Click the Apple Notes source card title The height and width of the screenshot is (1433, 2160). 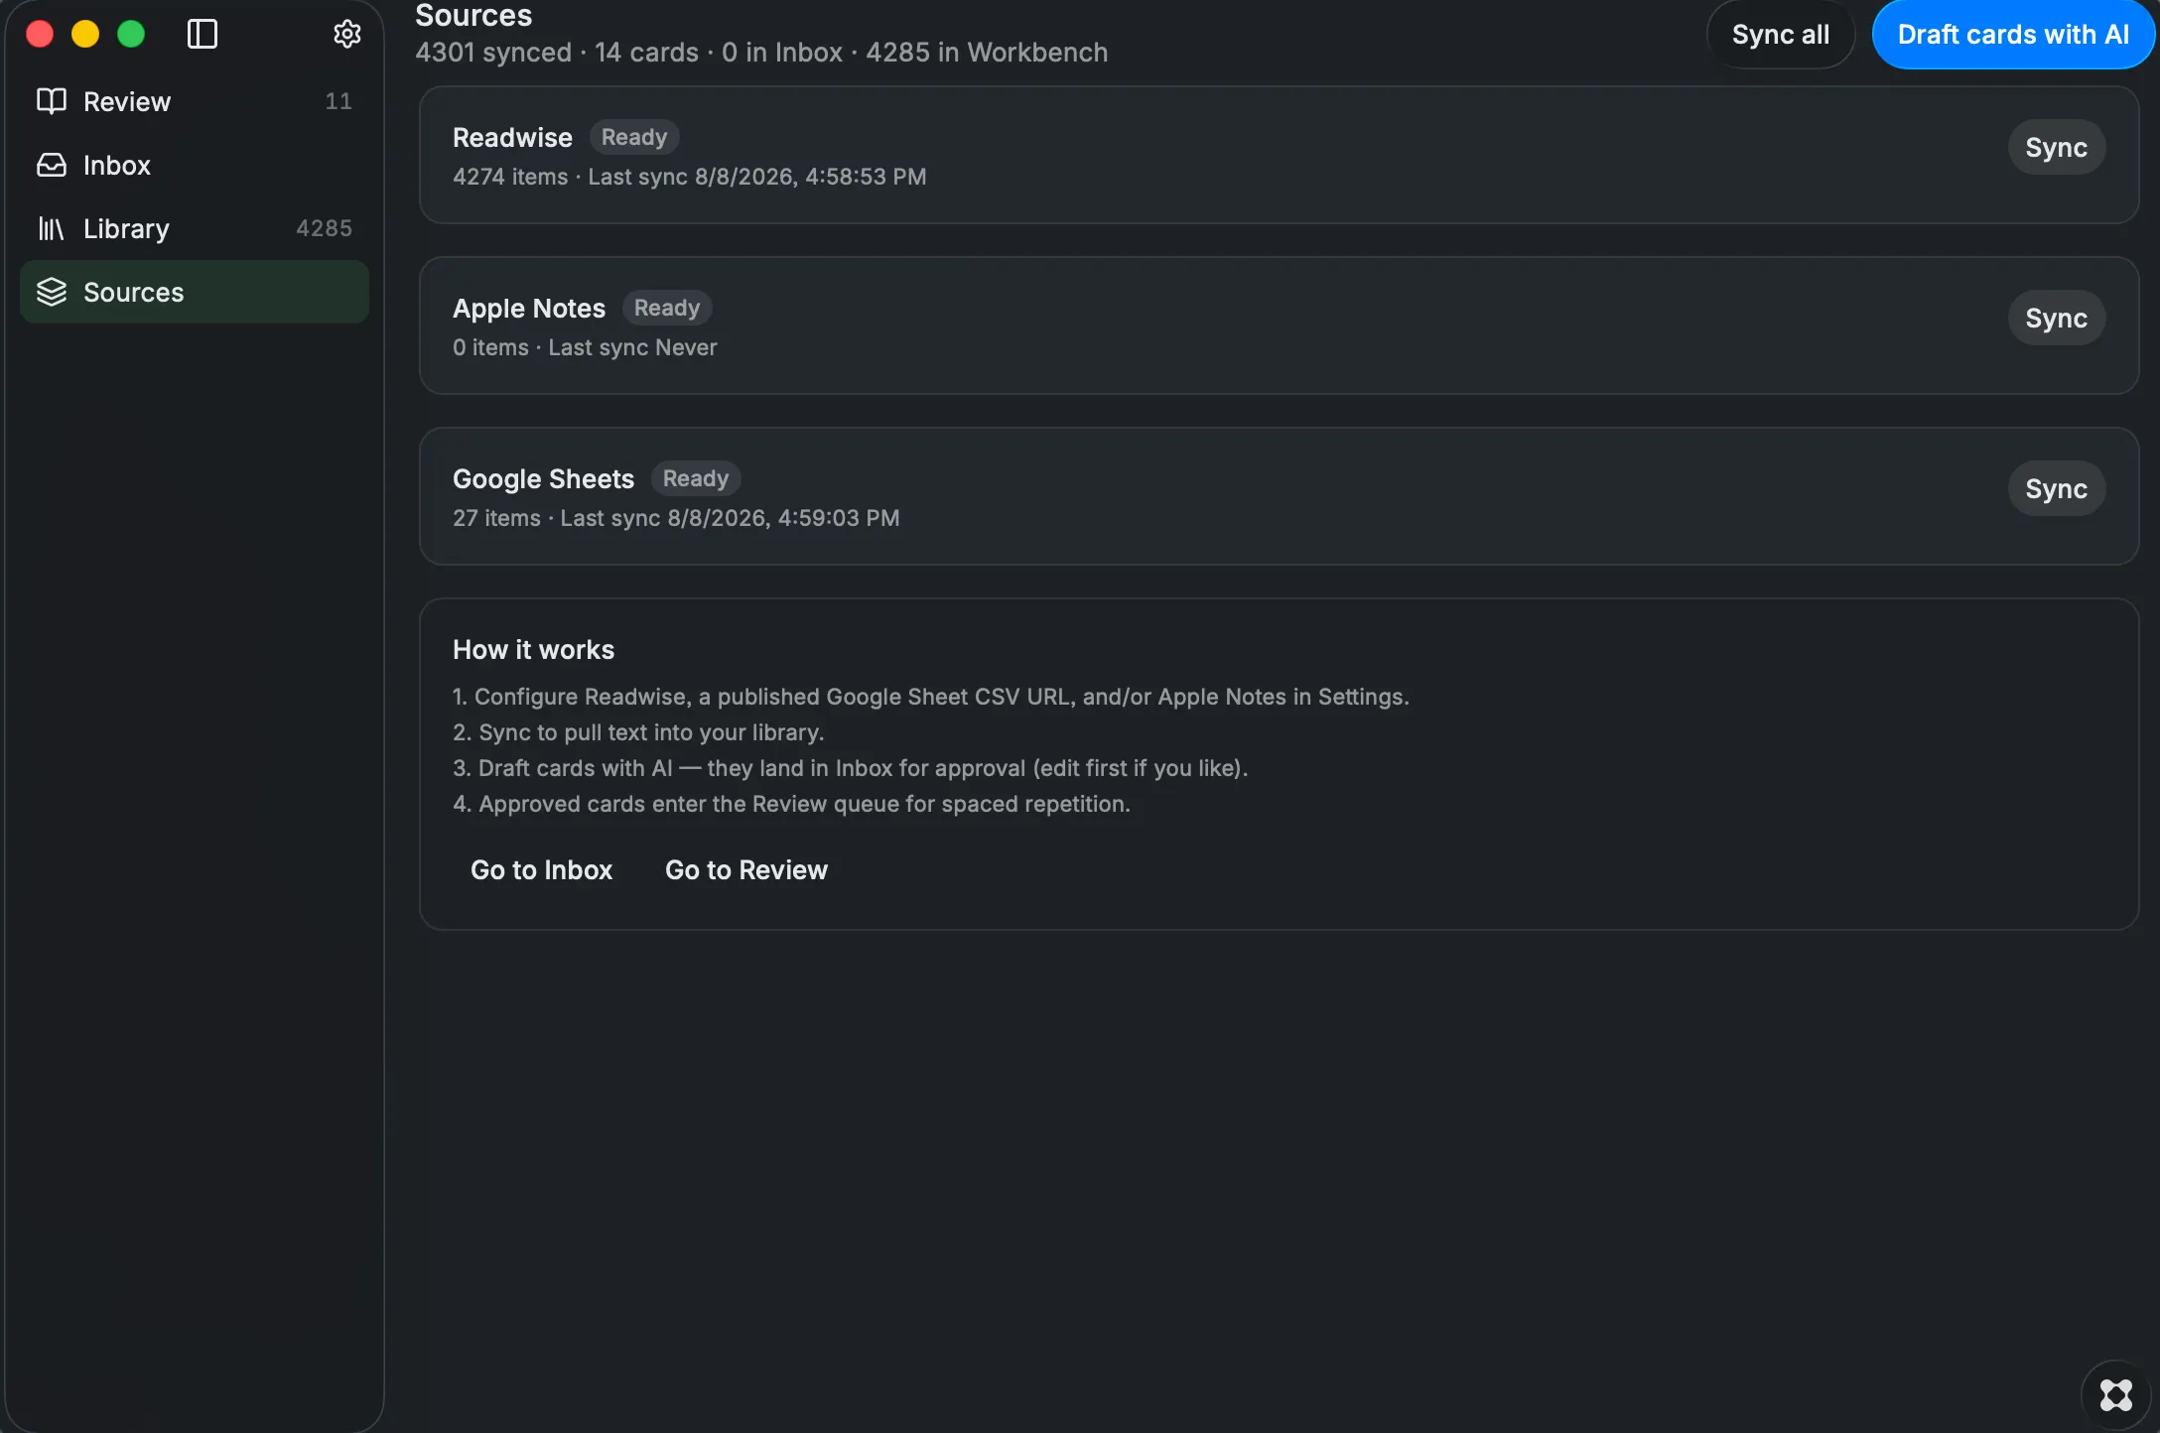[529, 308]
